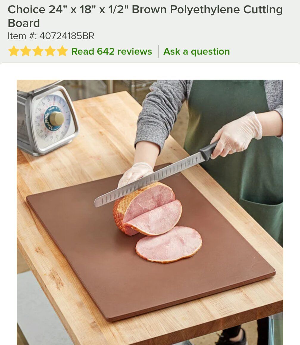
Task: Click the second yellow rating star
Action: (26, 51)
